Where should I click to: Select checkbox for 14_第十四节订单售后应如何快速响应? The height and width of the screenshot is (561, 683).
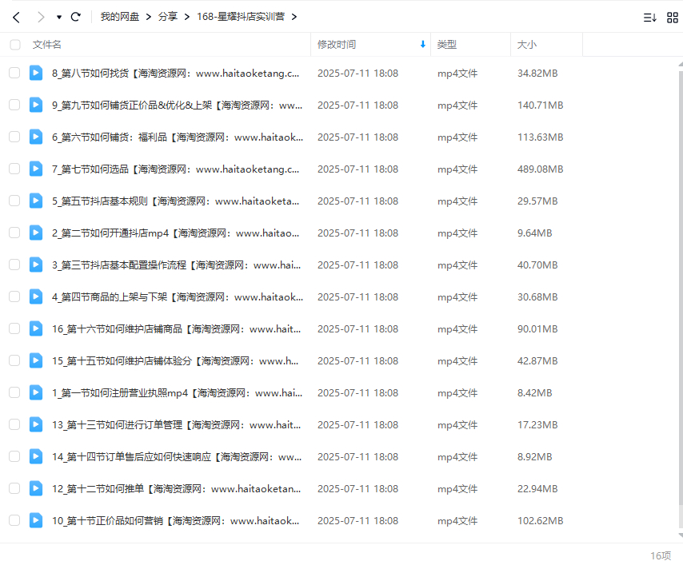14,456
